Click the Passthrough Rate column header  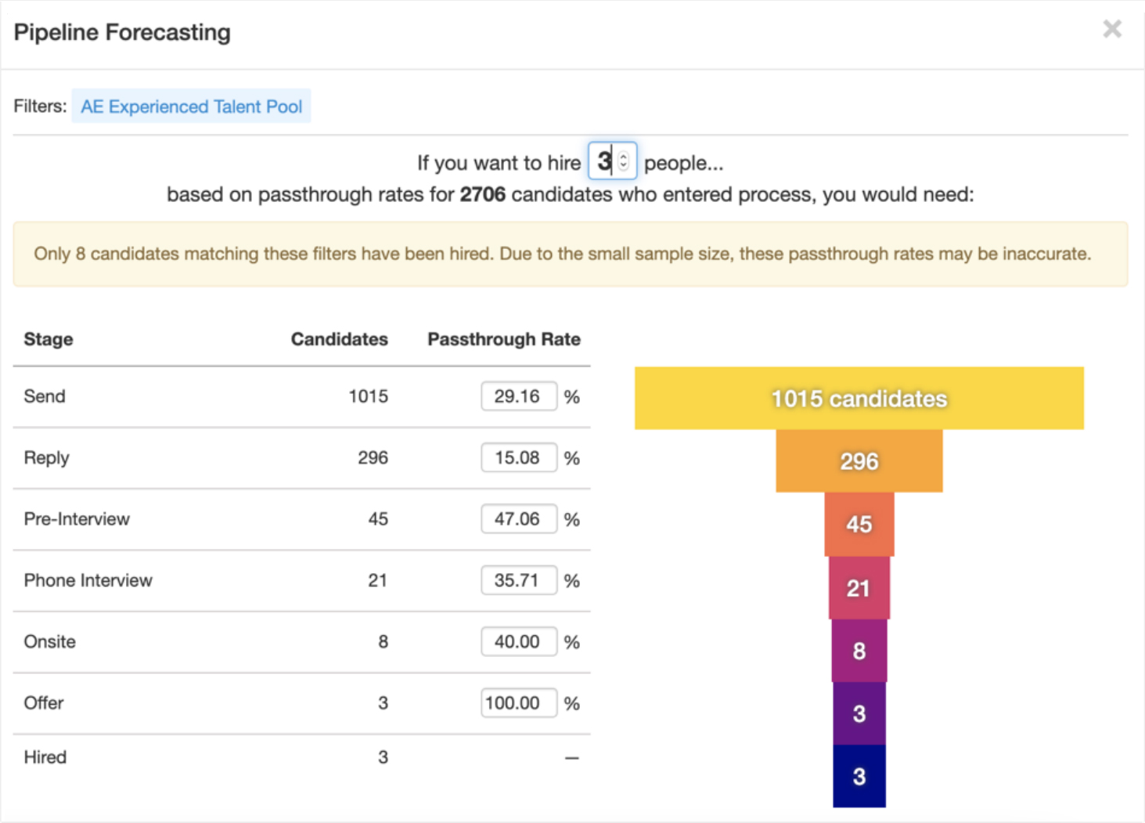[x=503, y=339]
